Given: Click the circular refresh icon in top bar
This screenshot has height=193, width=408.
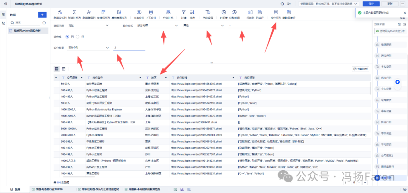Looking at the screenshot, I should (x=282, y=4).
